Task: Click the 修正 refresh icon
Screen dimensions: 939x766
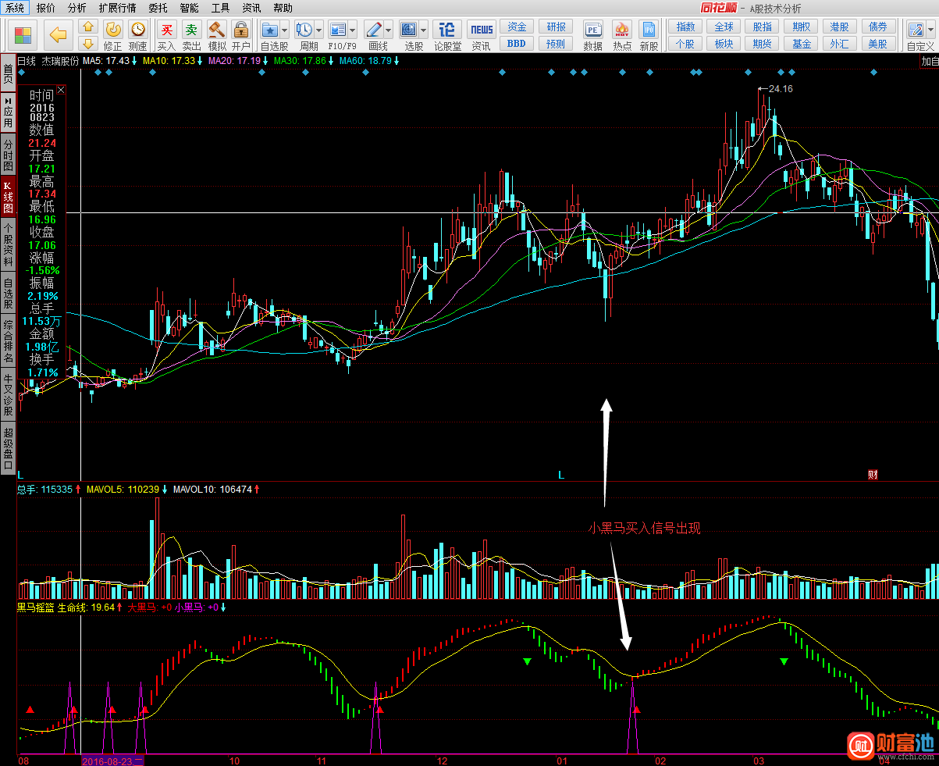Action: [x=113, y=29]
